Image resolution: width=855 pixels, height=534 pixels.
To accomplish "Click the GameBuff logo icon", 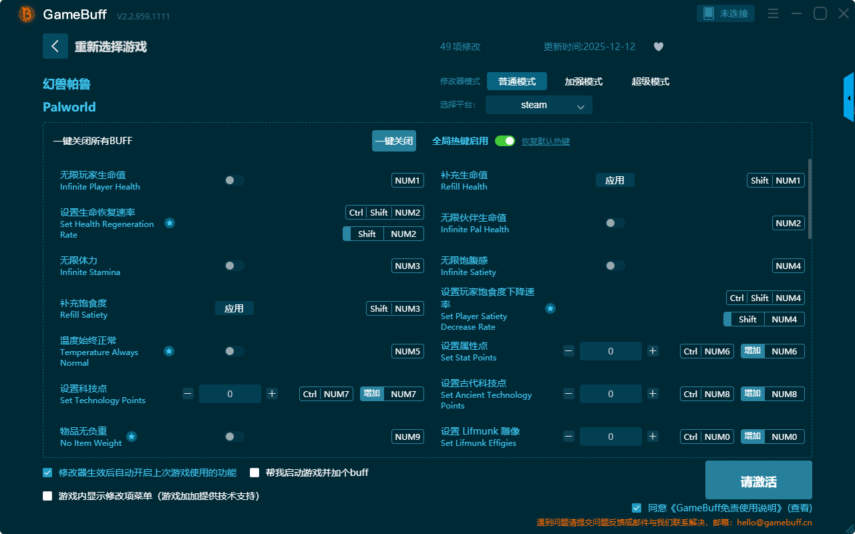I will (27, 14).
